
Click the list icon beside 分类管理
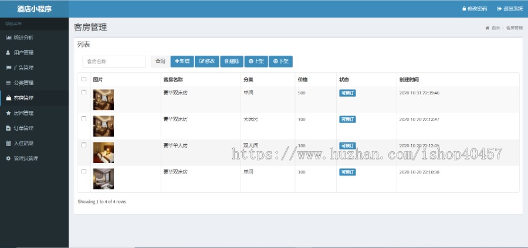[x=8, y=83]
